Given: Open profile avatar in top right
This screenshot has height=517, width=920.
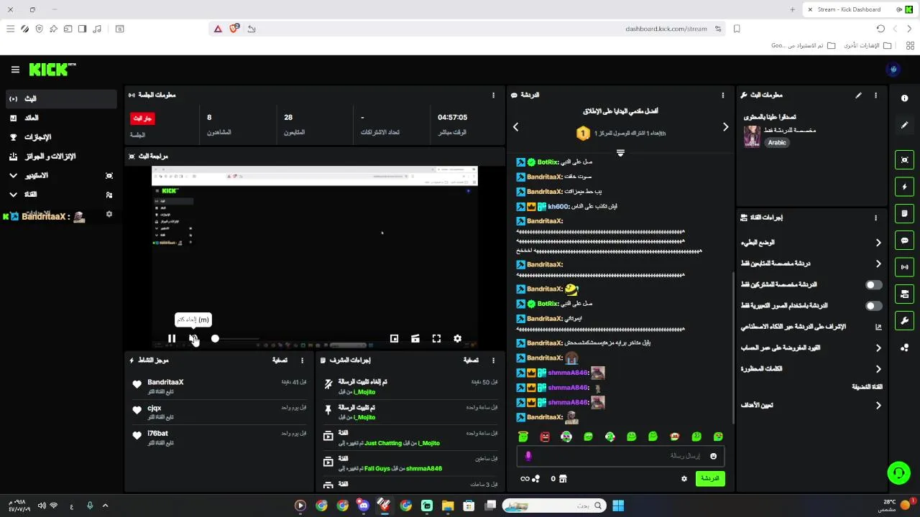Looking at the screenshot, I should click(894, 70).
